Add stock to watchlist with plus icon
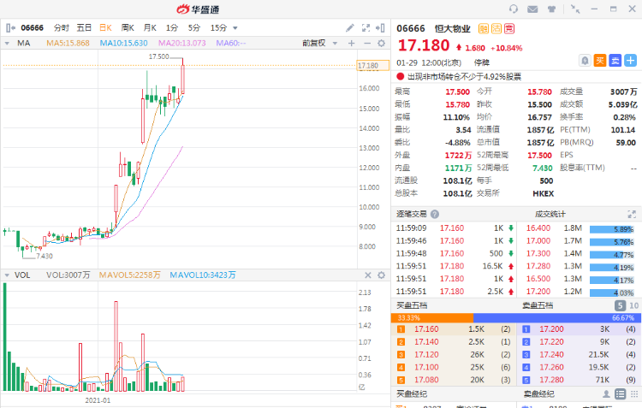 [x=631, y=61]
